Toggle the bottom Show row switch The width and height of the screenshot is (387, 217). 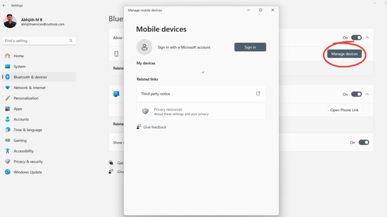tap(363, 142)
